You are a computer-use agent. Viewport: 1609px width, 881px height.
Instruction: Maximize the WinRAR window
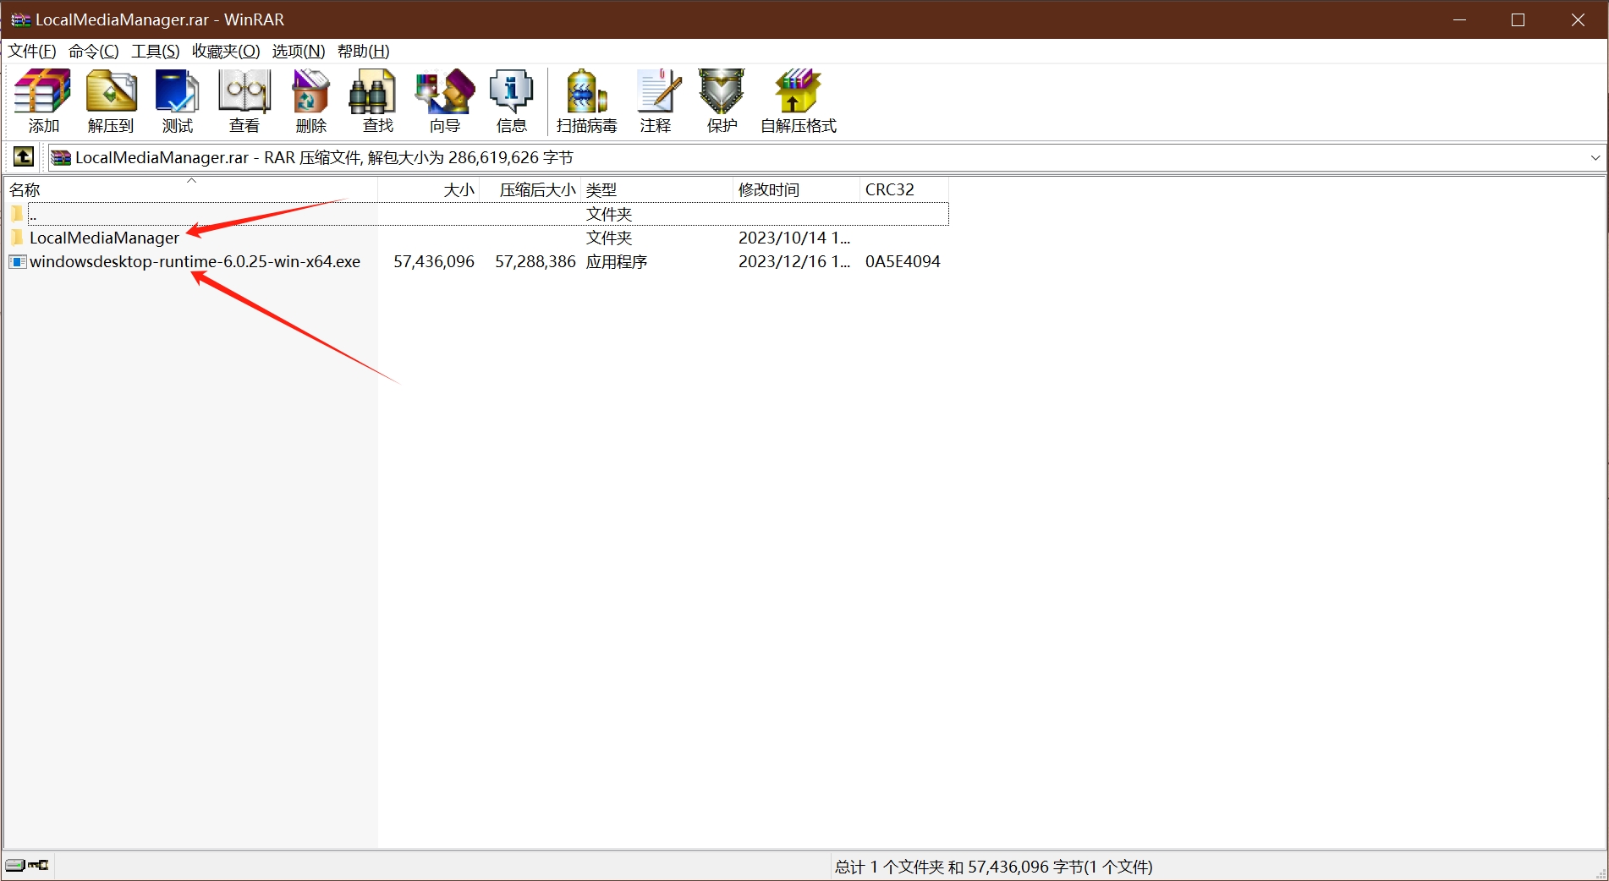tap(1518, 19)
